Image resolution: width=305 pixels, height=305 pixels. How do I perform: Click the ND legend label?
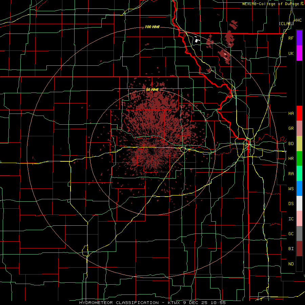pyautogui.click(x=291, y=264)
